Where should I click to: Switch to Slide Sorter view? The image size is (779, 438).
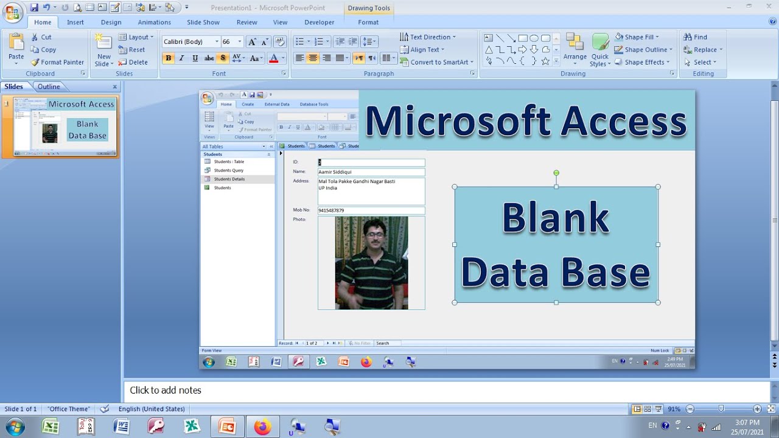(x=648, y=409)
